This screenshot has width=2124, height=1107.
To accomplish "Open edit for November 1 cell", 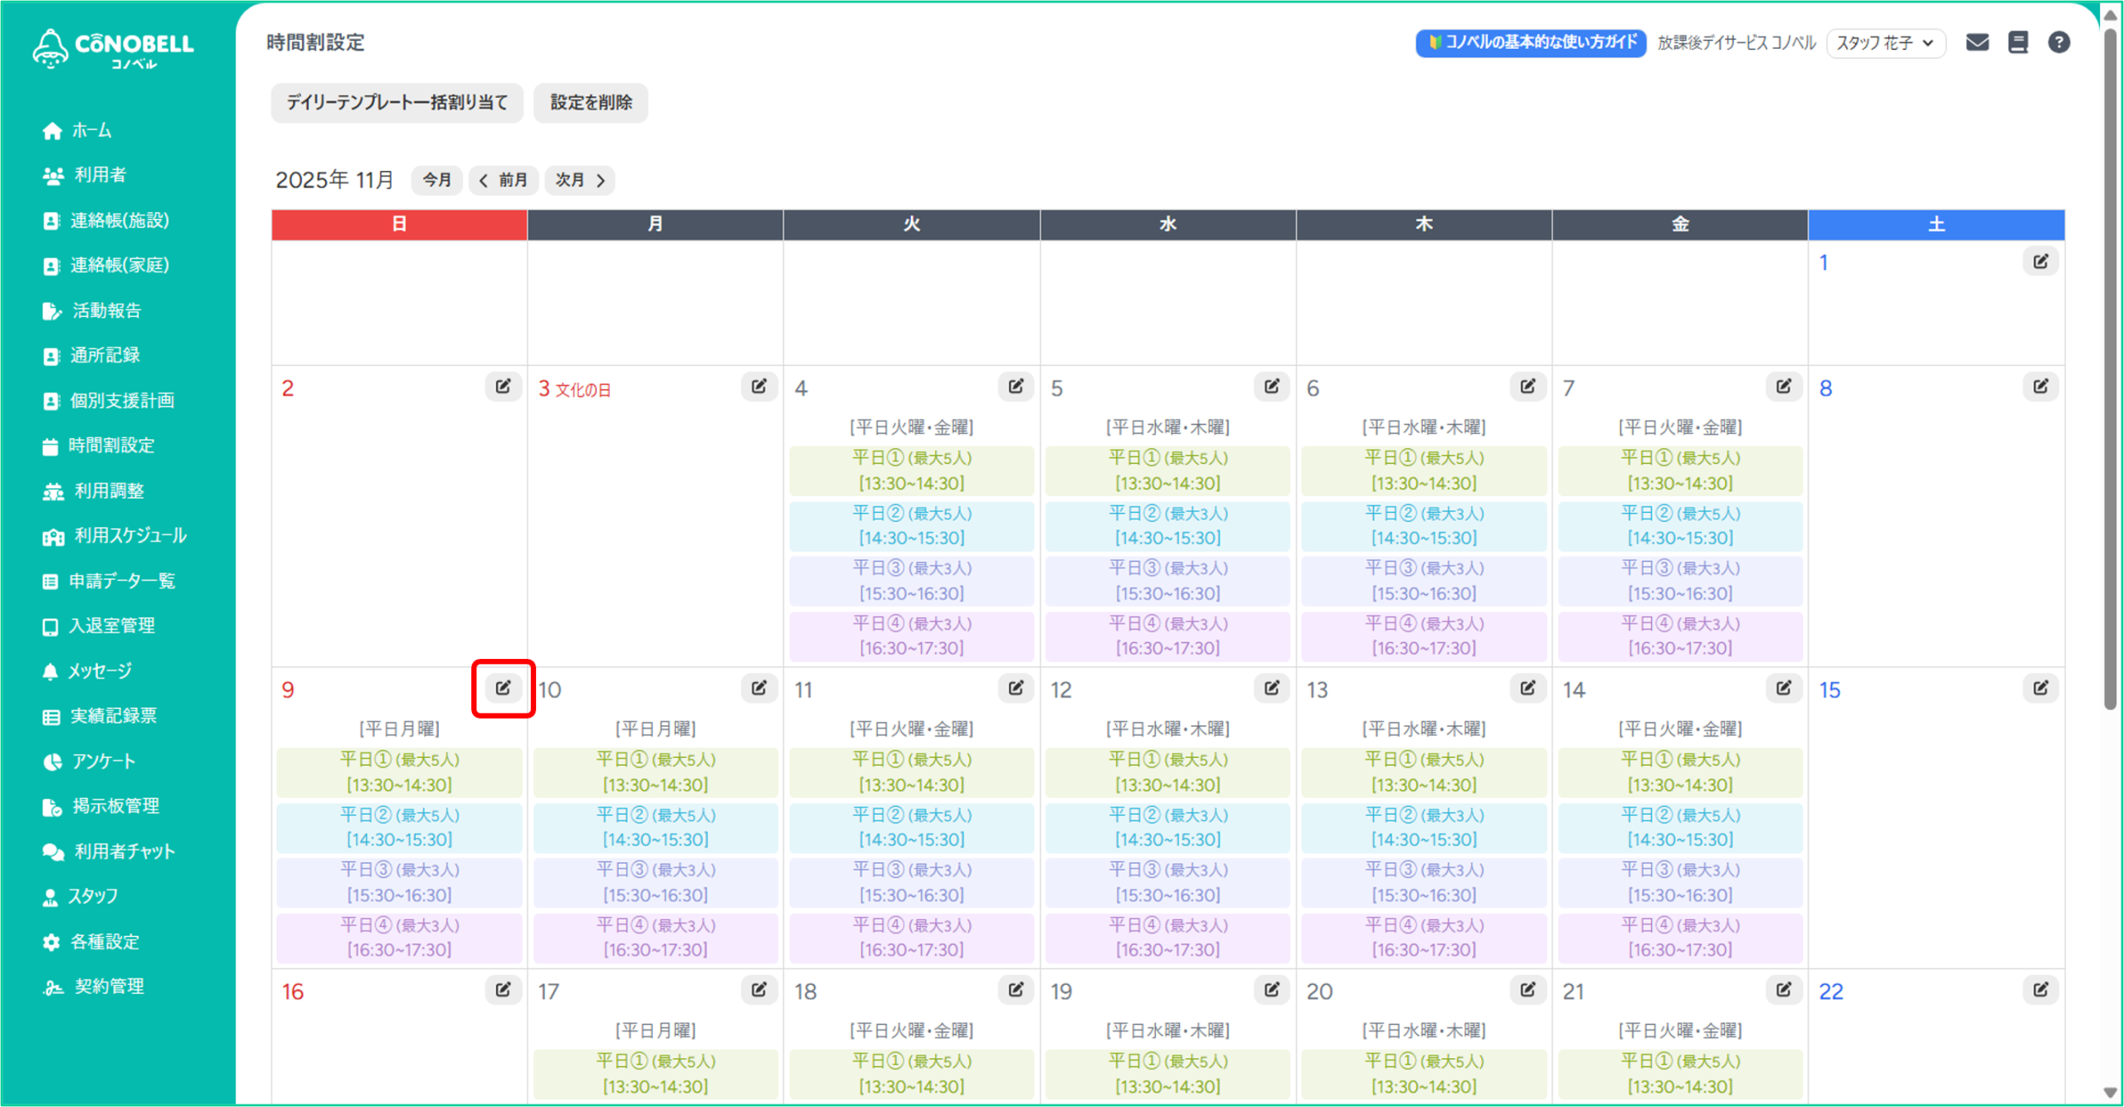I will point(2040,262).
